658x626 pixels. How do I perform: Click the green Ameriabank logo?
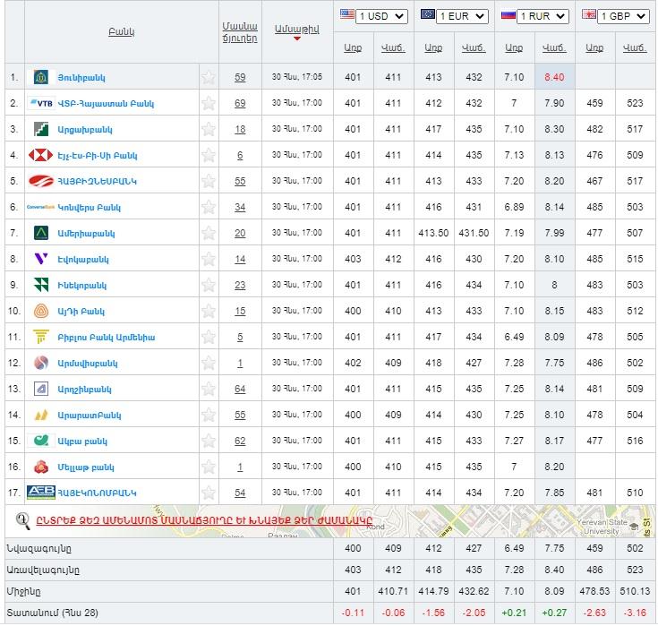point(41,233)
